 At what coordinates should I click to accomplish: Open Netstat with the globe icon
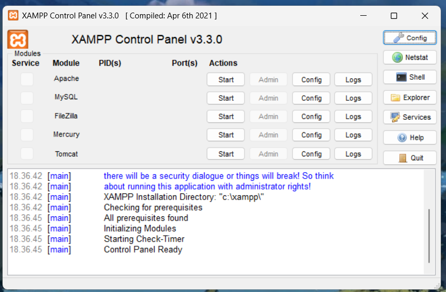pyautogui.click(x=410, y=57)
